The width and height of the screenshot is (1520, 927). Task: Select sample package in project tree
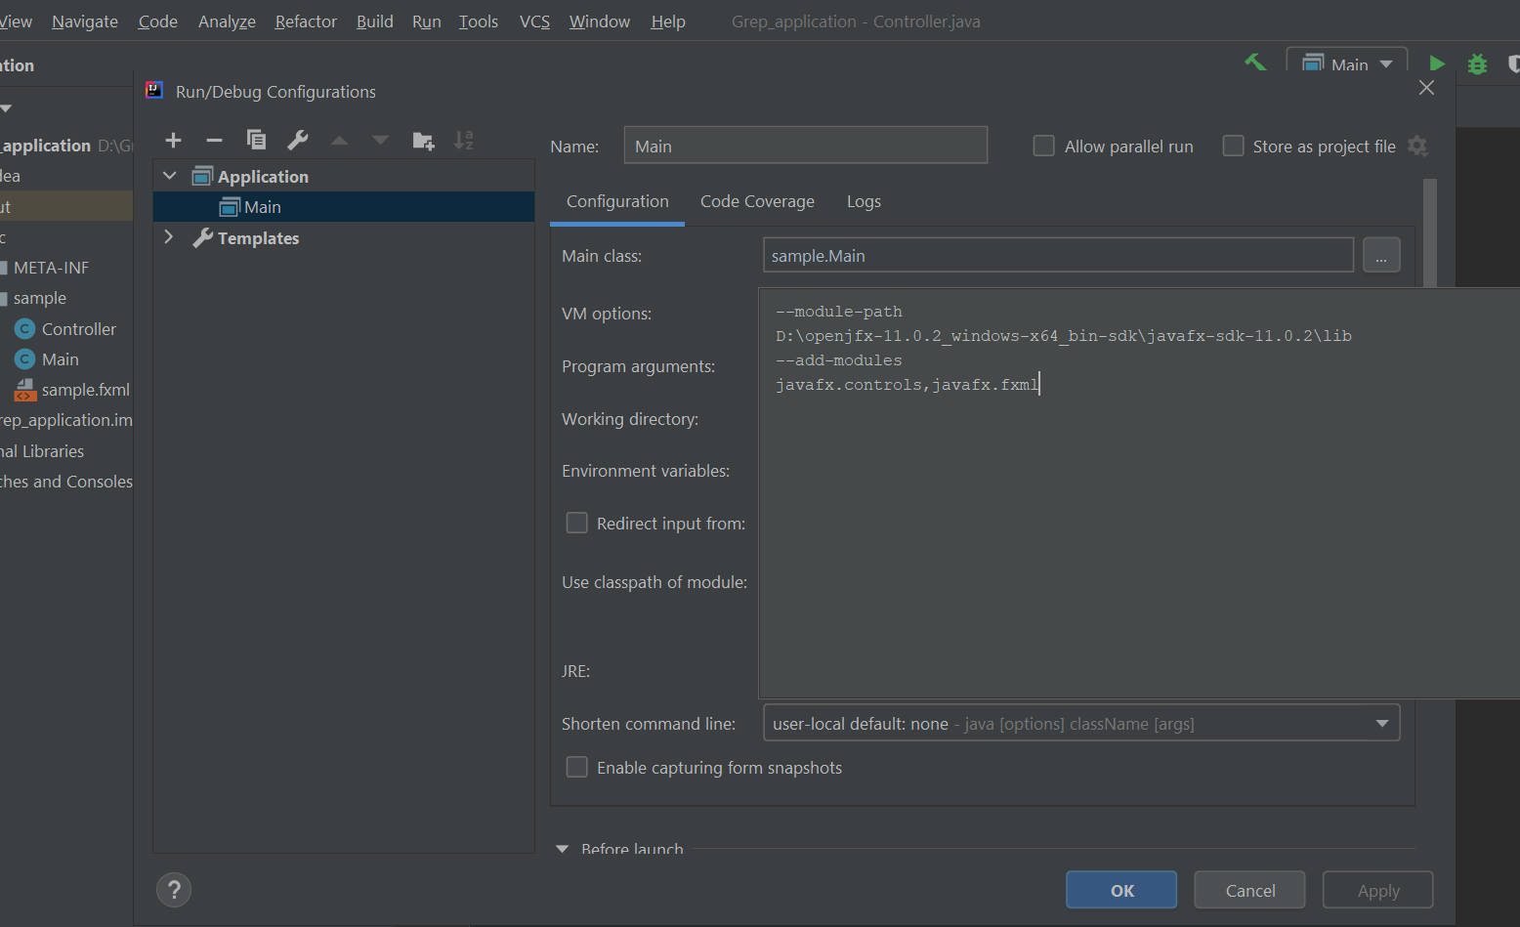point(39,298)
